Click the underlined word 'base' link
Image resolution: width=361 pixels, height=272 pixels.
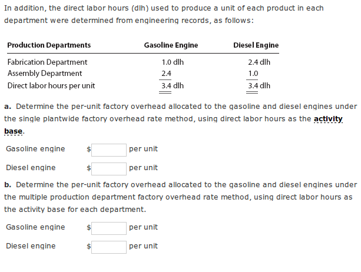14,131
